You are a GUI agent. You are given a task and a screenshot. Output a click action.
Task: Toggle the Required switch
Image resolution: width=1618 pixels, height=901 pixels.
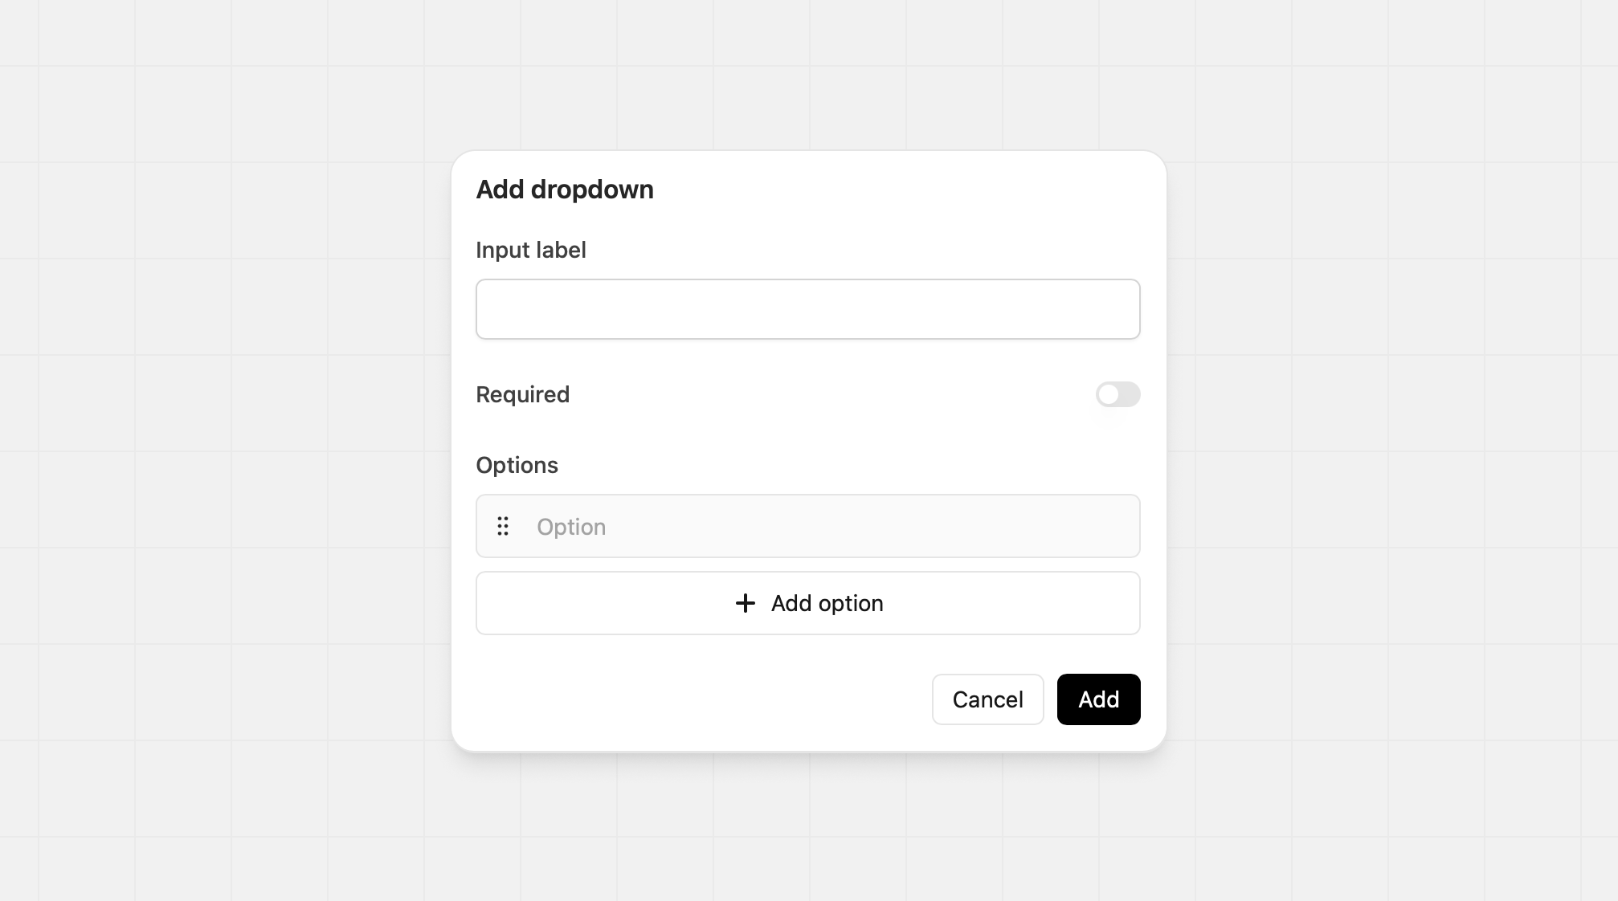[x=1117, y=394]
